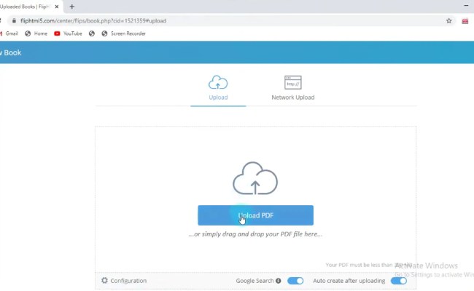This screenshot has width=474, height=291.
Task: Open the Home bookmark
Action: pos(36,33)
